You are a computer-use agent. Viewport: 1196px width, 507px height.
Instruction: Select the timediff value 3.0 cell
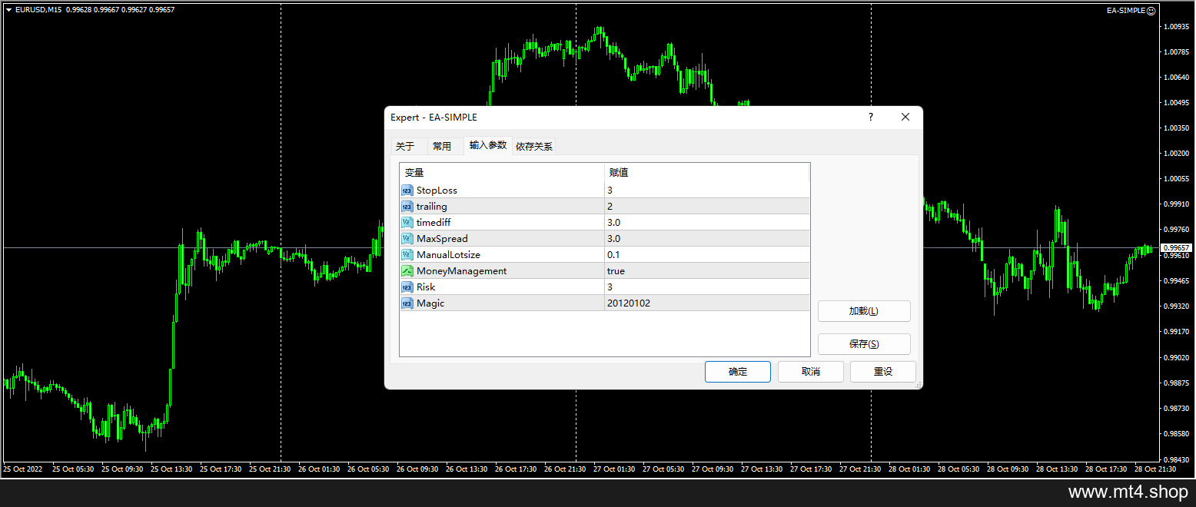707,222
